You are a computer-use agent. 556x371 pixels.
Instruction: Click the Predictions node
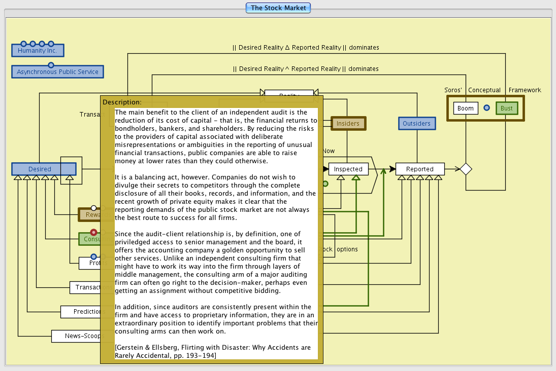pyautogui.click(x=81, y=312)
